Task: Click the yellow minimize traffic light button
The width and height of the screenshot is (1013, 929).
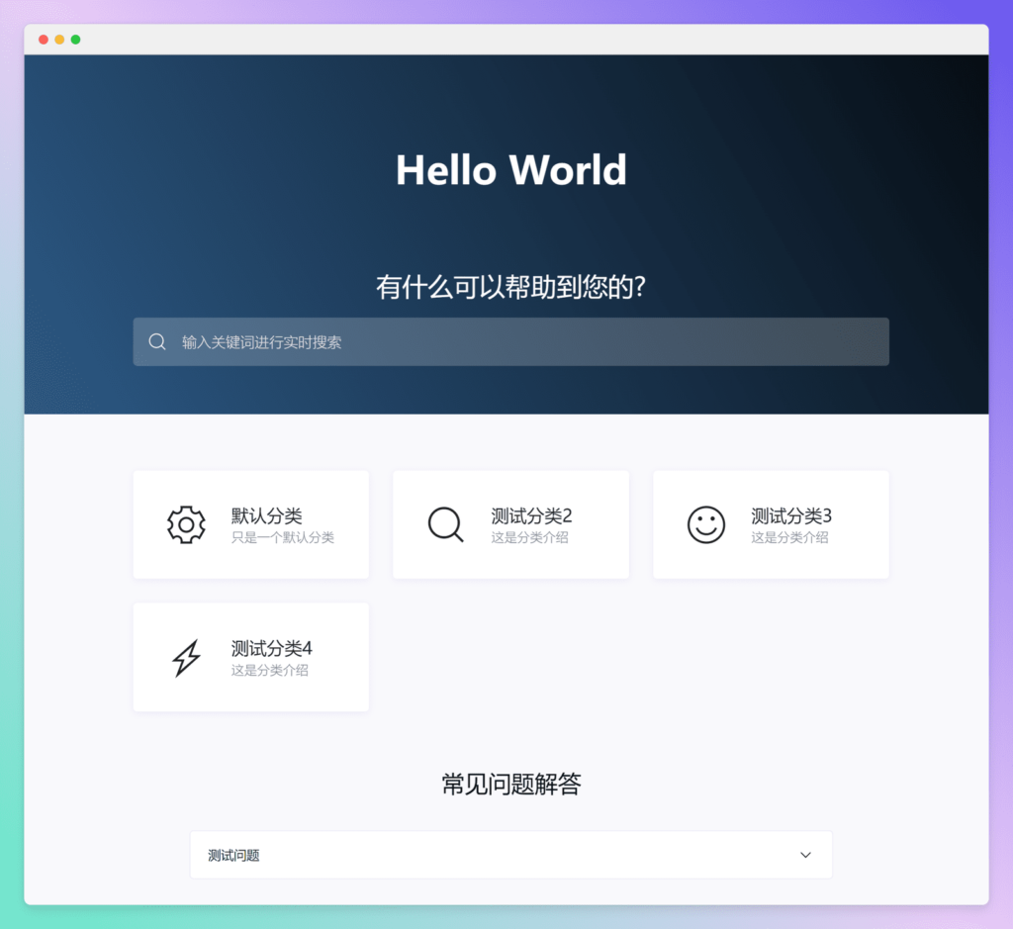Action: coord(57,41)
